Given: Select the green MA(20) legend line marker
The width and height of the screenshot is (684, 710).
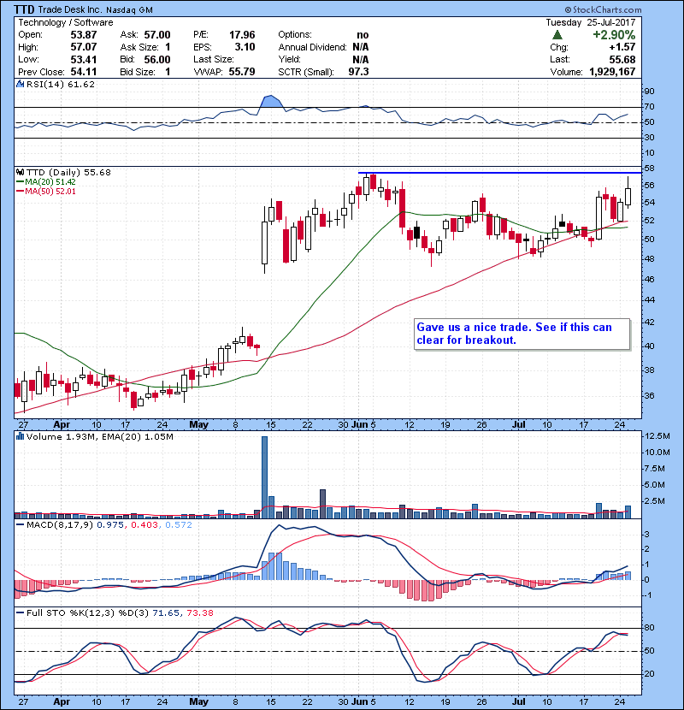Looking at the screenshot, I should [x=21, y=182].
